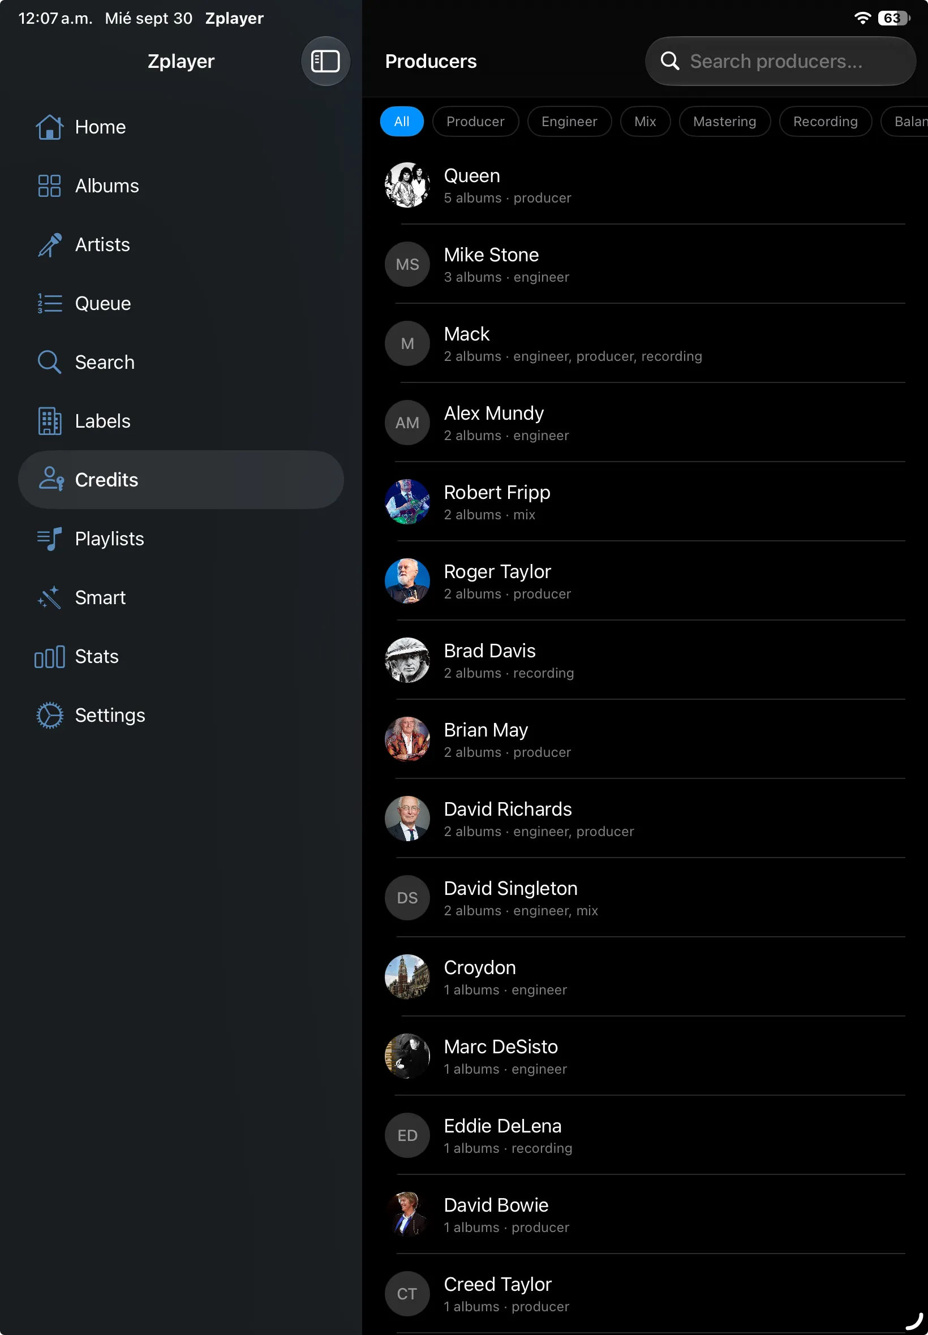
Task: Tap the CT initials avatar
Action: 407,1294
